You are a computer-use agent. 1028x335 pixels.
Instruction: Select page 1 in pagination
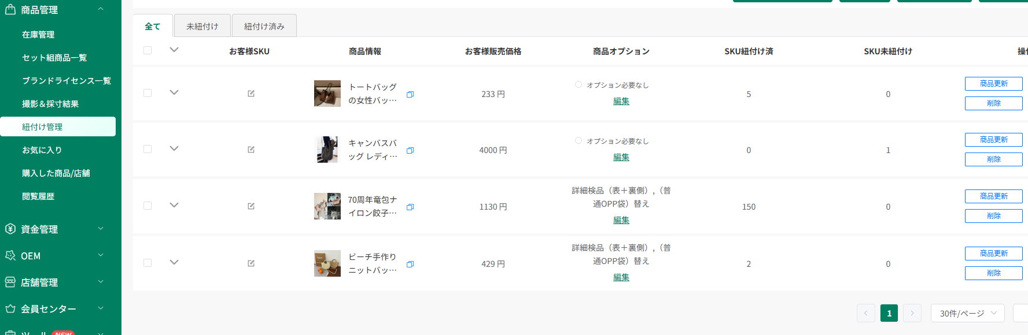pos(889,313)
